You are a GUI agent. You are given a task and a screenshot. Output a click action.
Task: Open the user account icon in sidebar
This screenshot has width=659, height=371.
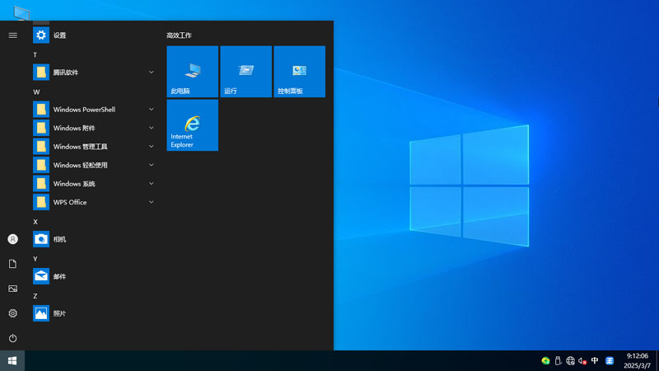coord(12,239)
